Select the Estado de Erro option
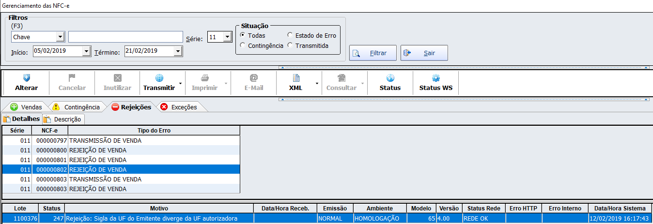 pyautogui.click(x=290, y=35)
